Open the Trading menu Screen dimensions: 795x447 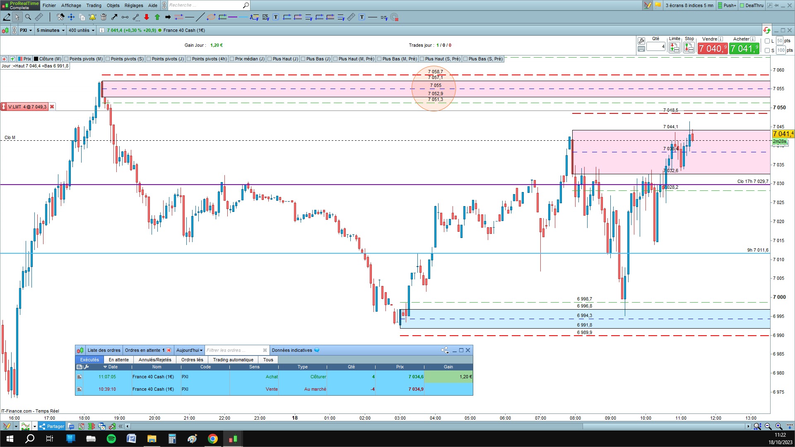pos(94,5)
